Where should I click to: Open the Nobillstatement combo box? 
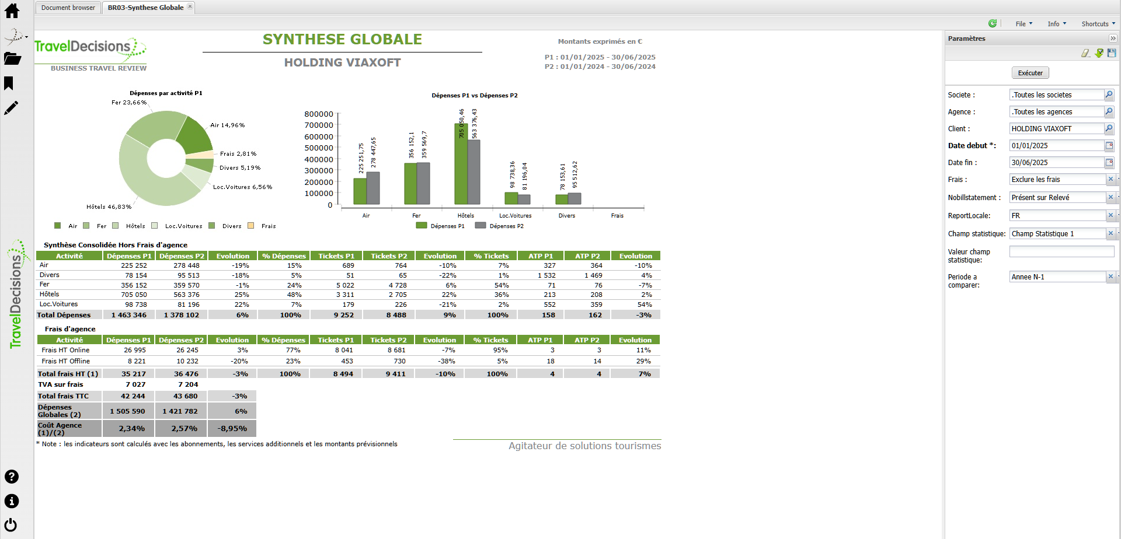click(1057, 197)
